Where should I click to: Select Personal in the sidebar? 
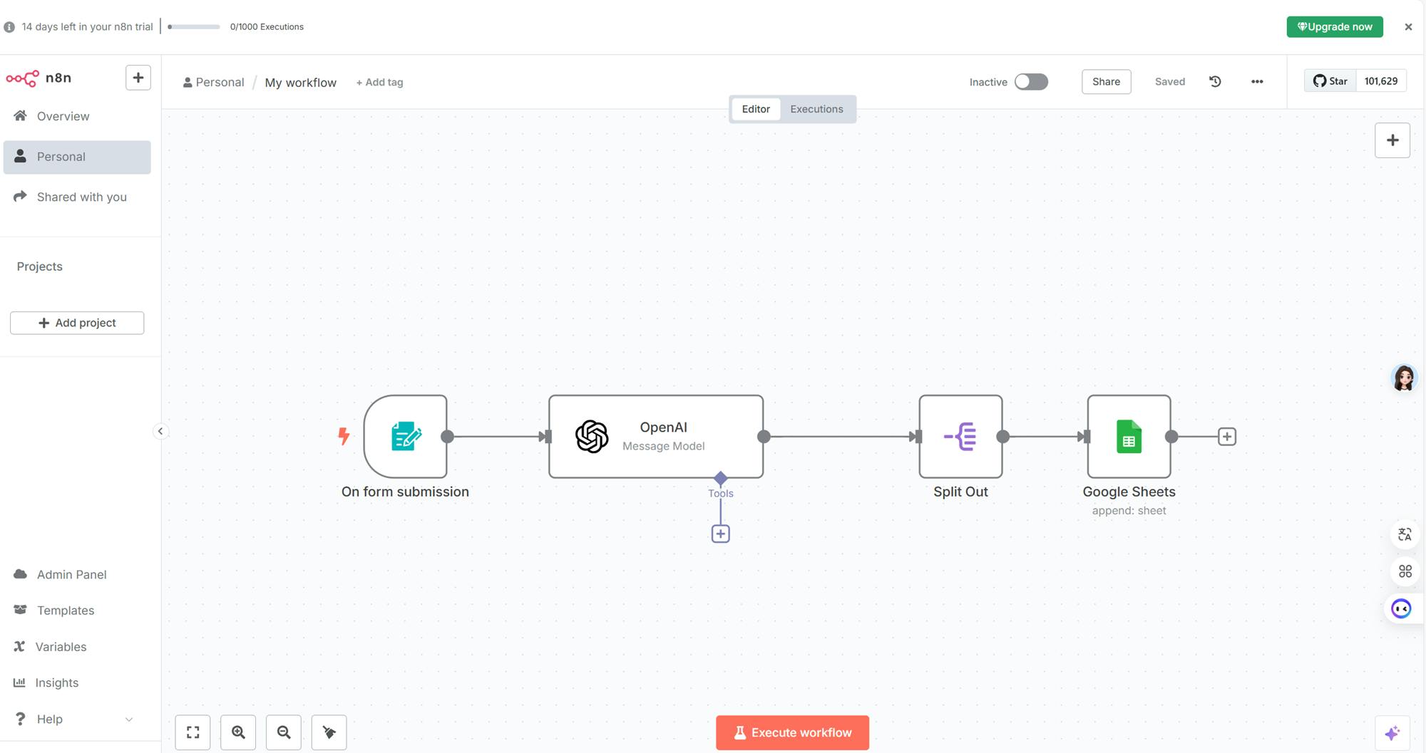pyautogui.click(x=77, y=157)
